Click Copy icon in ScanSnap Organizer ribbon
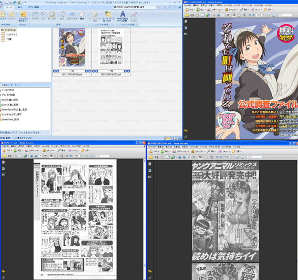The height and width of the screenshot is (280, 298). pyautogui.click(x=43, y=14)
